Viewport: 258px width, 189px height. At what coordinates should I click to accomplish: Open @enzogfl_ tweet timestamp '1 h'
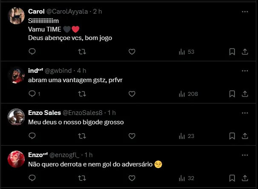(89, 155)
